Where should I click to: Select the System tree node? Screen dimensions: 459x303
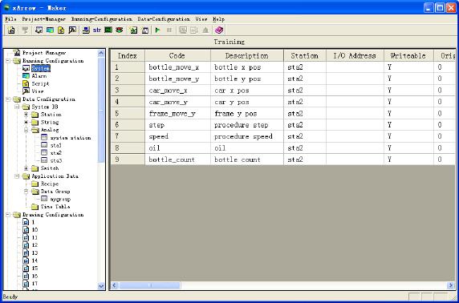pos(41,68)
